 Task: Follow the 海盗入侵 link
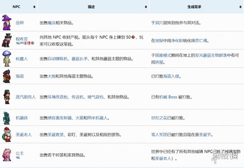(171, 76)
